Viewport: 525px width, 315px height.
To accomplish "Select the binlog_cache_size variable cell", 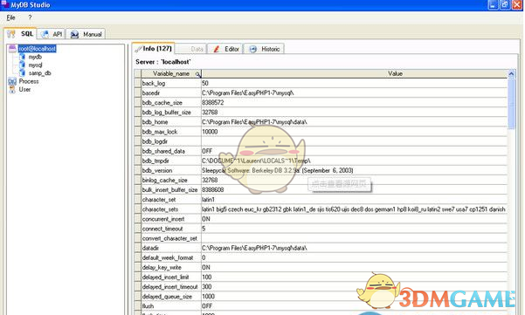I will coord(171,181).
